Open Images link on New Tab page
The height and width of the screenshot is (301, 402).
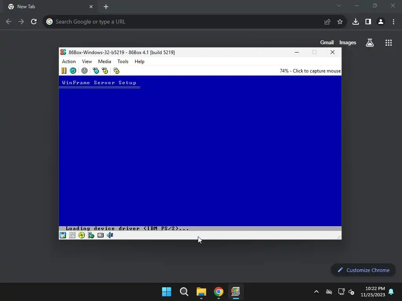[x=348, y=42]
